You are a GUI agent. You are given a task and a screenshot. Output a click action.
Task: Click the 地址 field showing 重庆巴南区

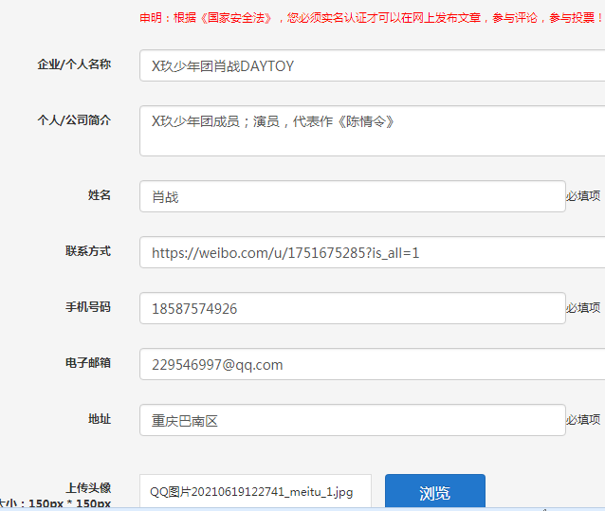(352, 420)
